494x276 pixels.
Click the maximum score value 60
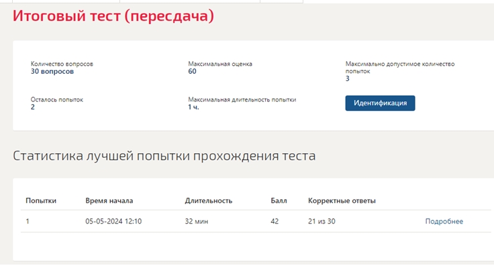click(192, 72)
